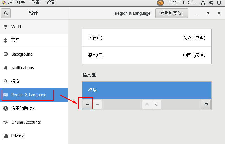Add a new input source with plus button

pyautogui.click(x=88, y=104)
